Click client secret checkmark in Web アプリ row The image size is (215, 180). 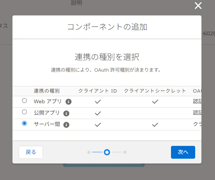point(155,102)
